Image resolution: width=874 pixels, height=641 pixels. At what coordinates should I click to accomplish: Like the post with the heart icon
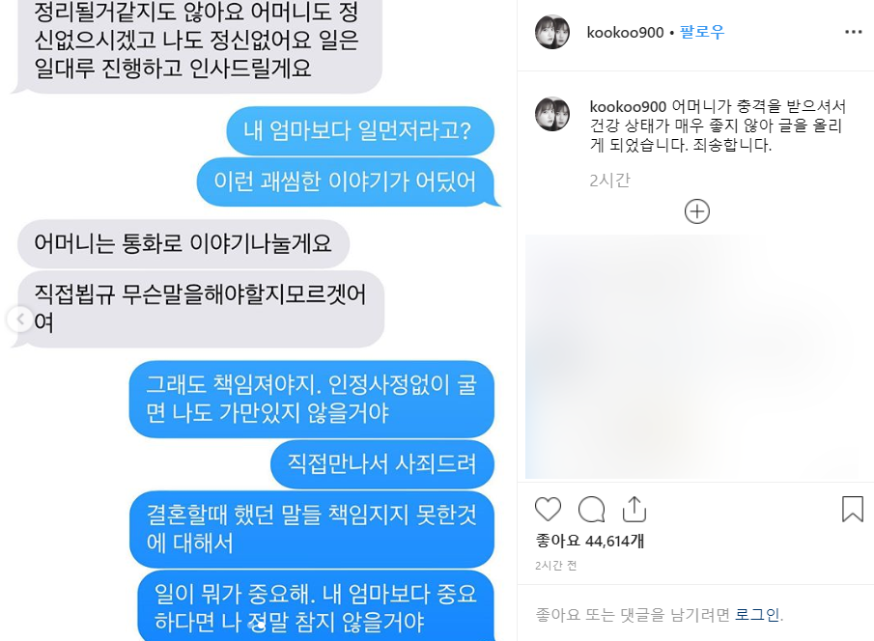pyautogui.click(x=548, y=509)
